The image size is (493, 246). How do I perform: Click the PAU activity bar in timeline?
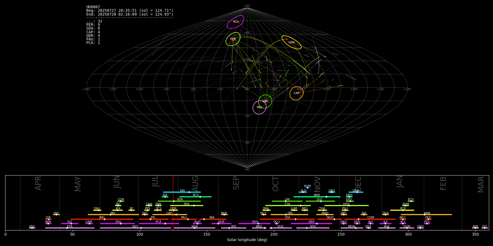coord(184,219)
